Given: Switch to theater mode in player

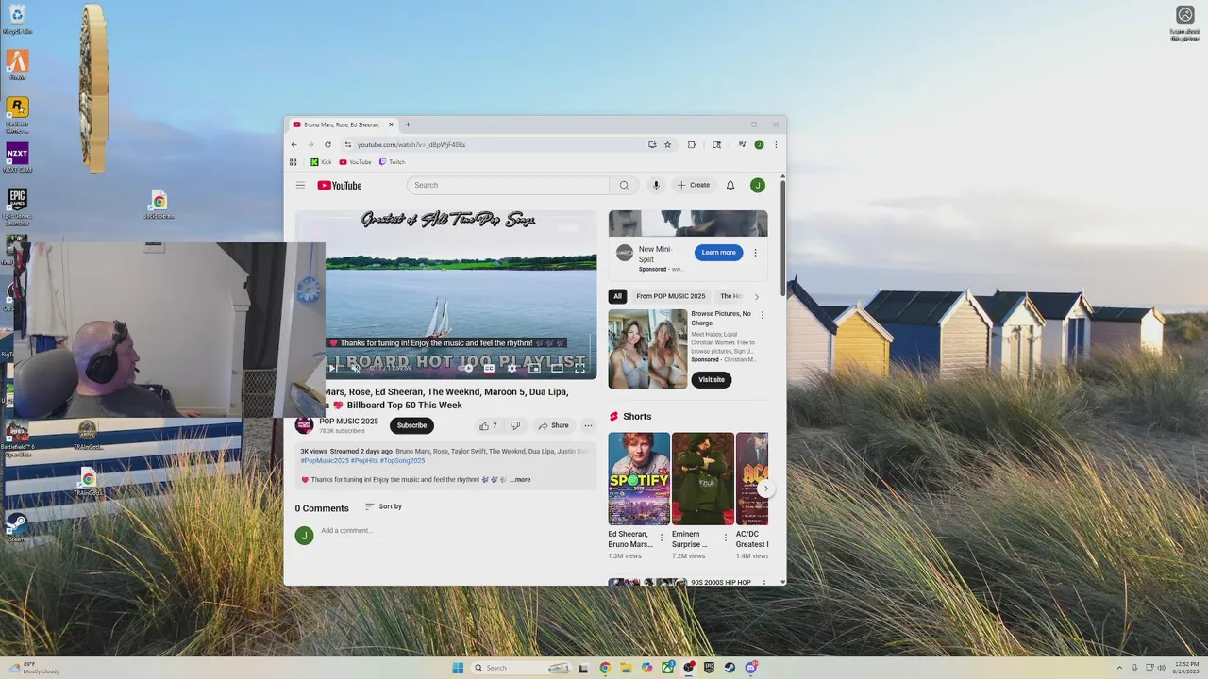Looking at the screenshot, I should [x=557, y=368].
